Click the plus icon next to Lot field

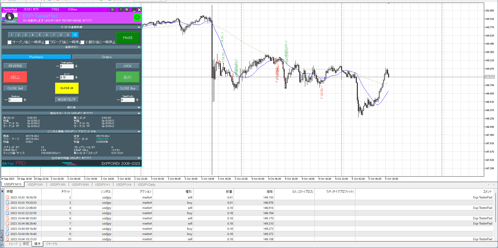(x=76, y=77)
